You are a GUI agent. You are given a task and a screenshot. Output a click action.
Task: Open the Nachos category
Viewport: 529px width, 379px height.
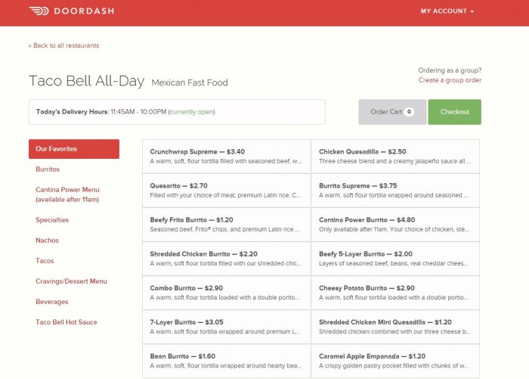coord(47,240)
